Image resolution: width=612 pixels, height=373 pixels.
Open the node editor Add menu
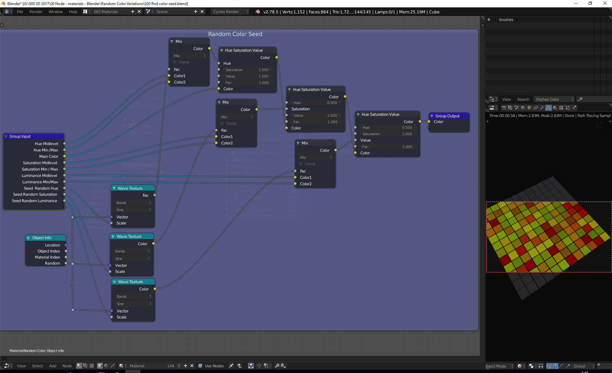click(53, 366)
